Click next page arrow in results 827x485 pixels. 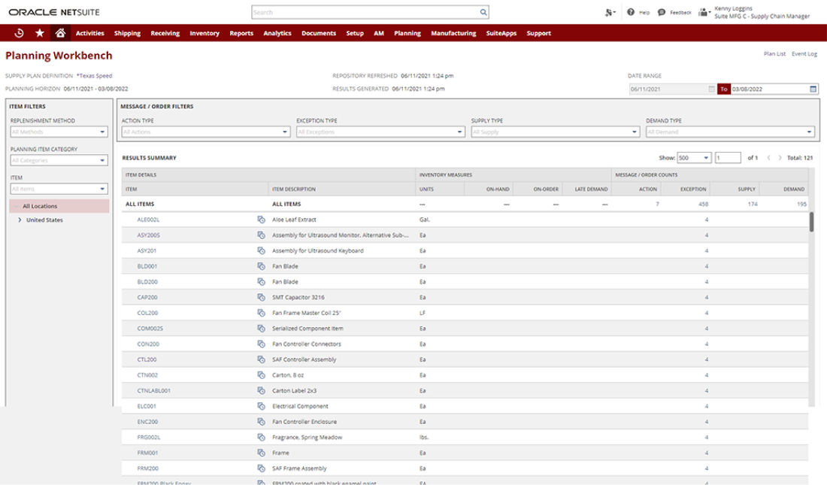point(780,158)
